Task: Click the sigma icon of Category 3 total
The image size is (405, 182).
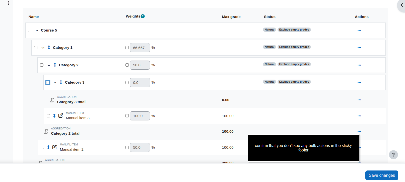Action: coord(52,100)
